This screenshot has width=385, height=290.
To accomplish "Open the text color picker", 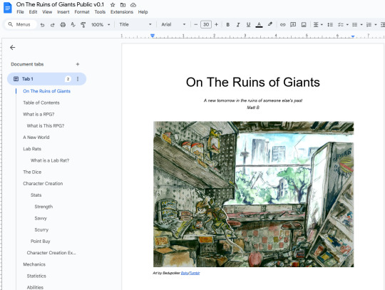I will [x=259, y=24].
